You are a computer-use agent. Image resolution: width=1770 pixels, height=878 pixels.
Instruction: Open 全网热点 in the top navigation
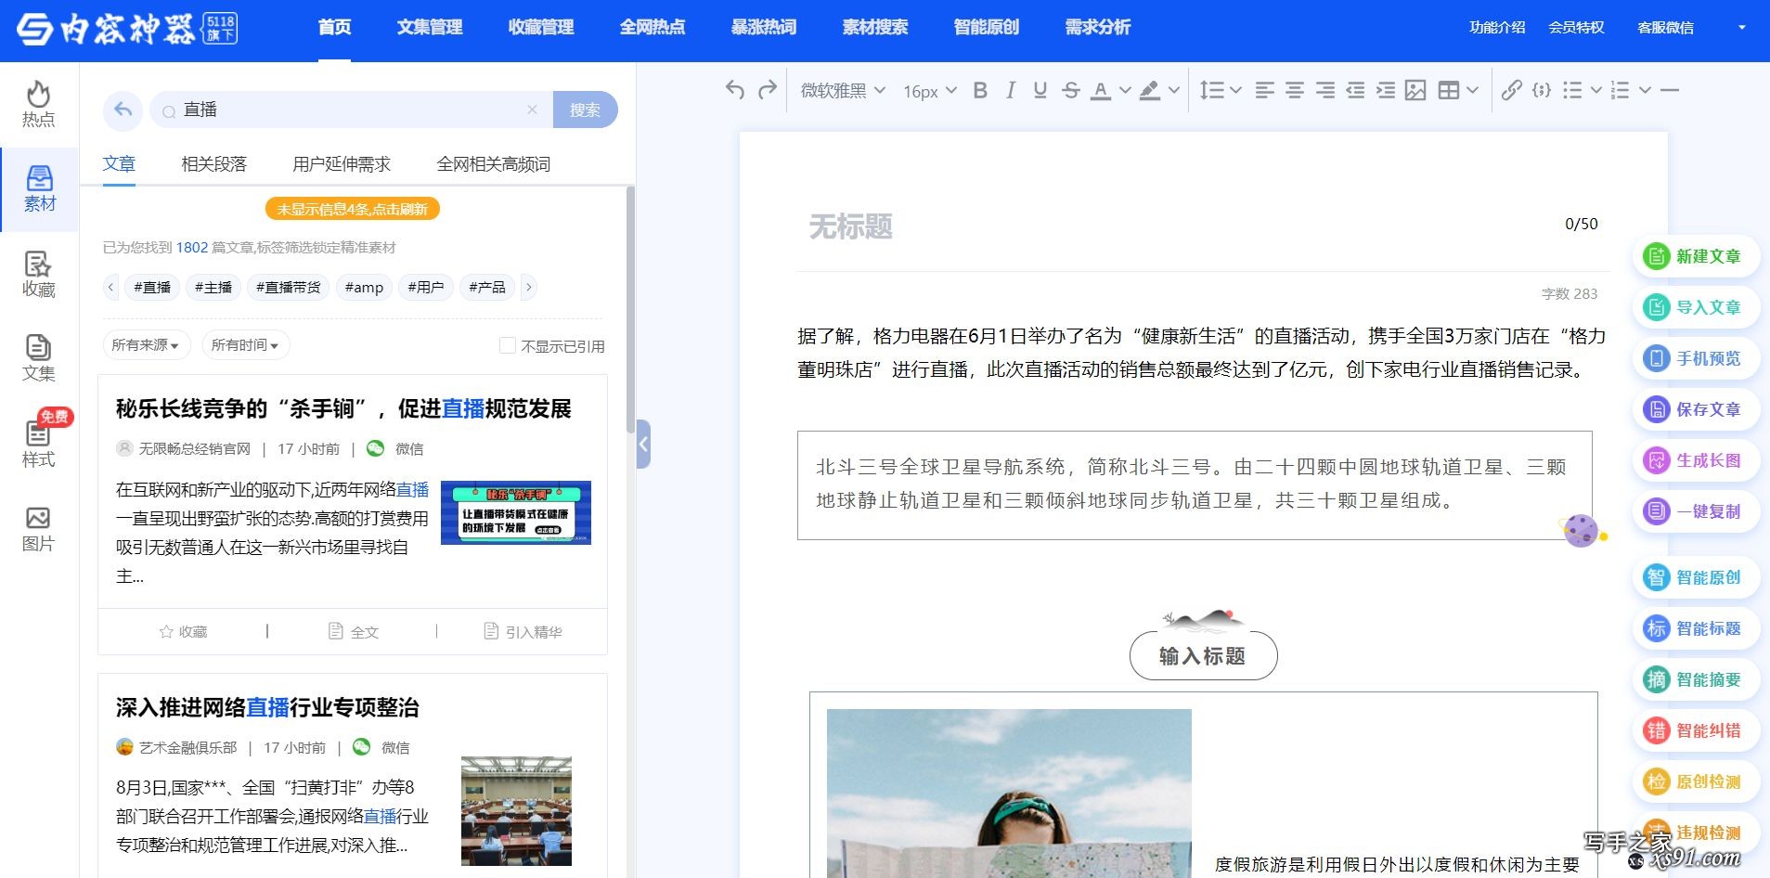coord(652,27)
